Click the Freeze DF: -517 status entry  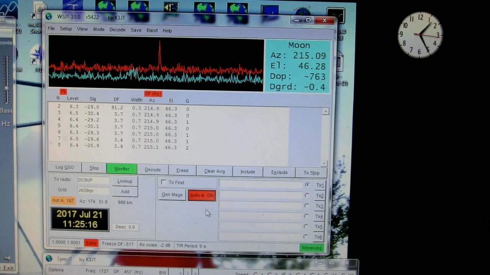[118, 244]
